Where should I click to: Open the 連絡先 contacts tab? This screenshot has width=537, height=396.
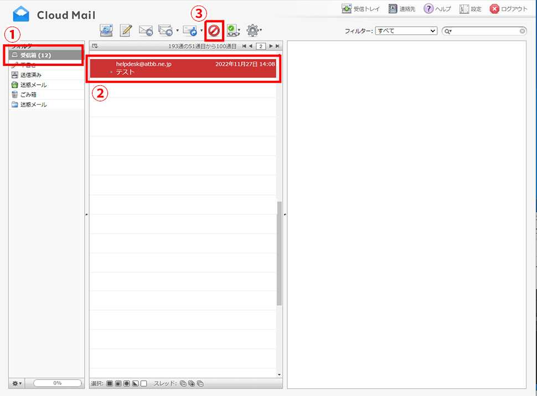401,9
